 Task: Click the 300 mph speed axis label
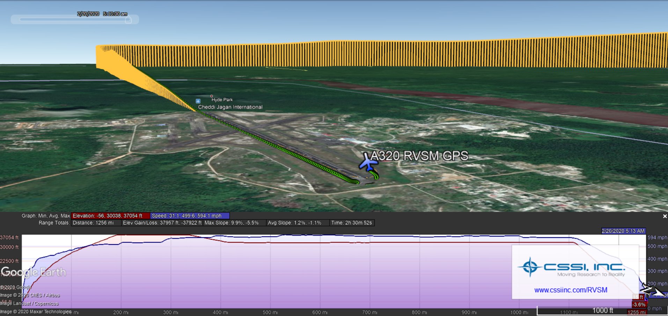click(x=657, y=271)
